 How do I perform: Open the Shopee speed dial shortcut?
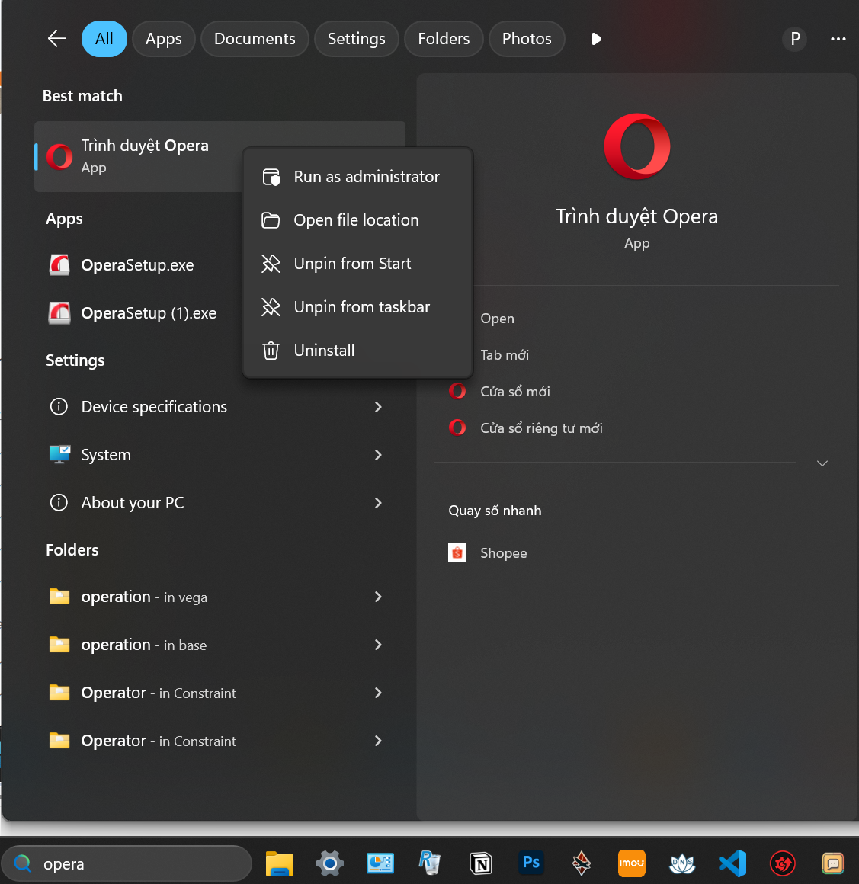(503, 553)
